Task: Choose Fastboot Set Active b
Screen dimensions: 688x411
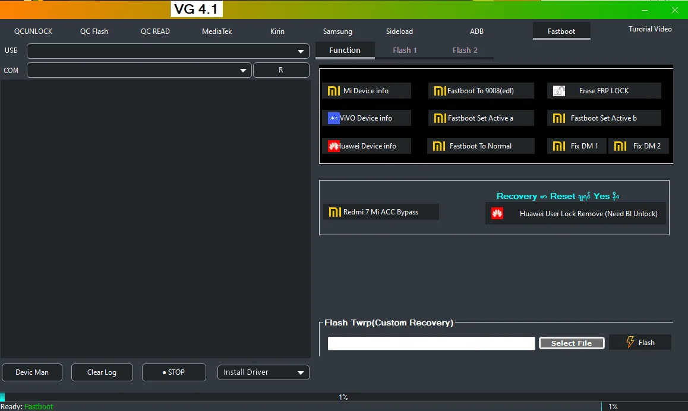Action: 604,118
